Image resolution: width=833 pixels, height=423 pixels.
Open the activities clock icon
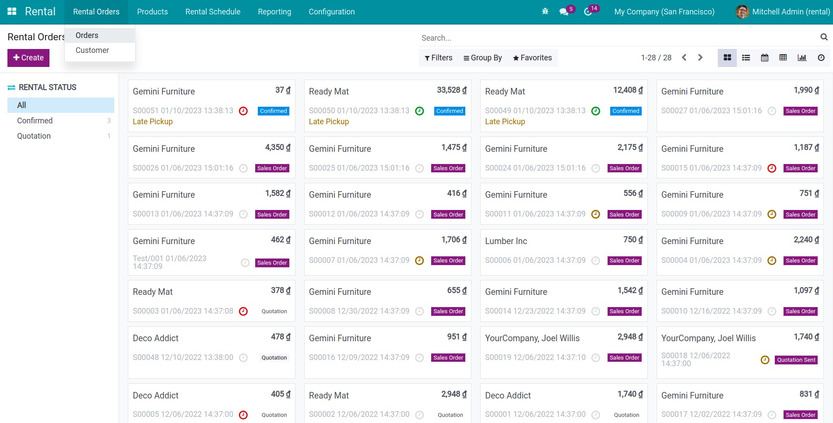coord(588,12)
